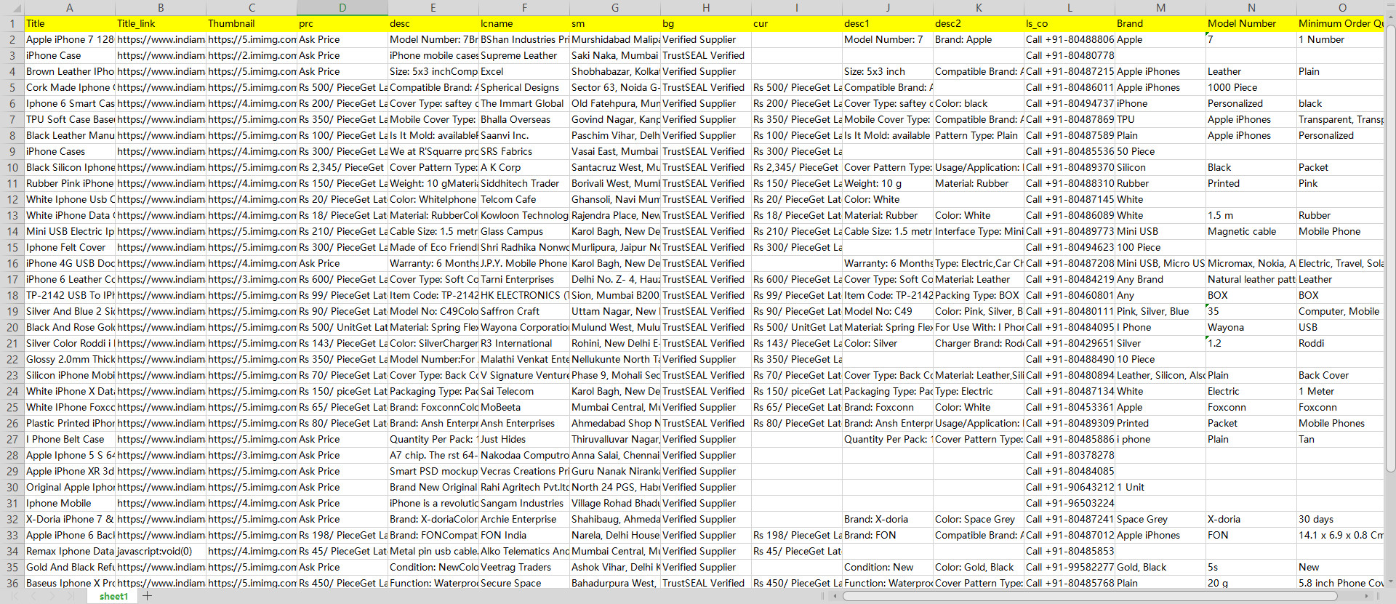The image size is (1396, 604).
Task: Click the yellow 'Title' header cell
Action: click(x=70, y=24)
